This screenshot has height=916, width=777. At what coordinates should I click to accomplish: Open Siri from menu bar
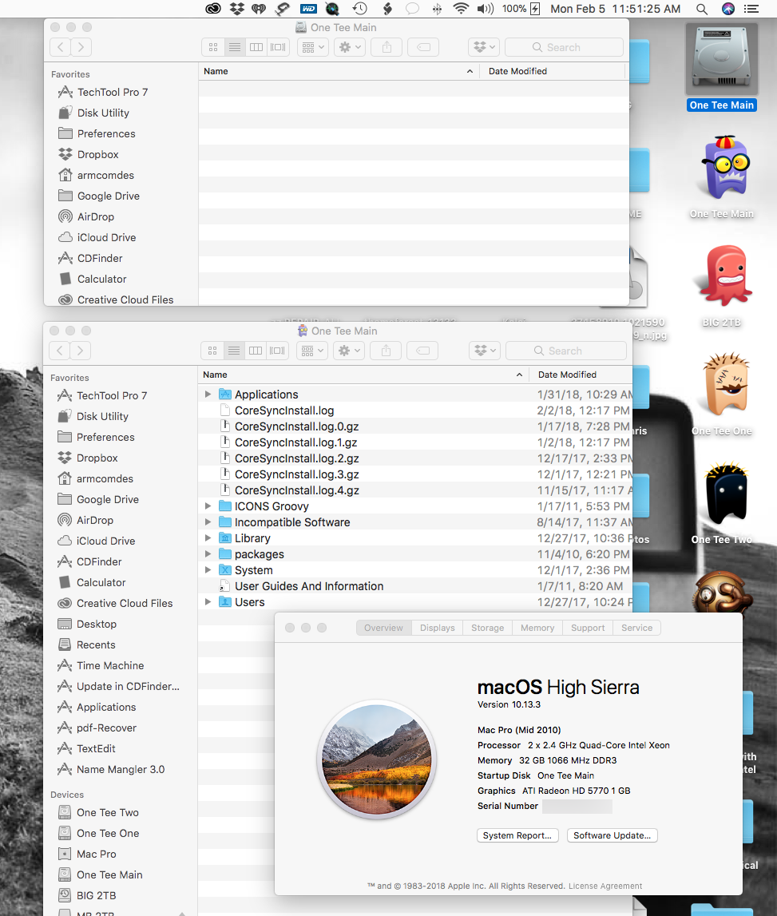[x=728, y=9]
